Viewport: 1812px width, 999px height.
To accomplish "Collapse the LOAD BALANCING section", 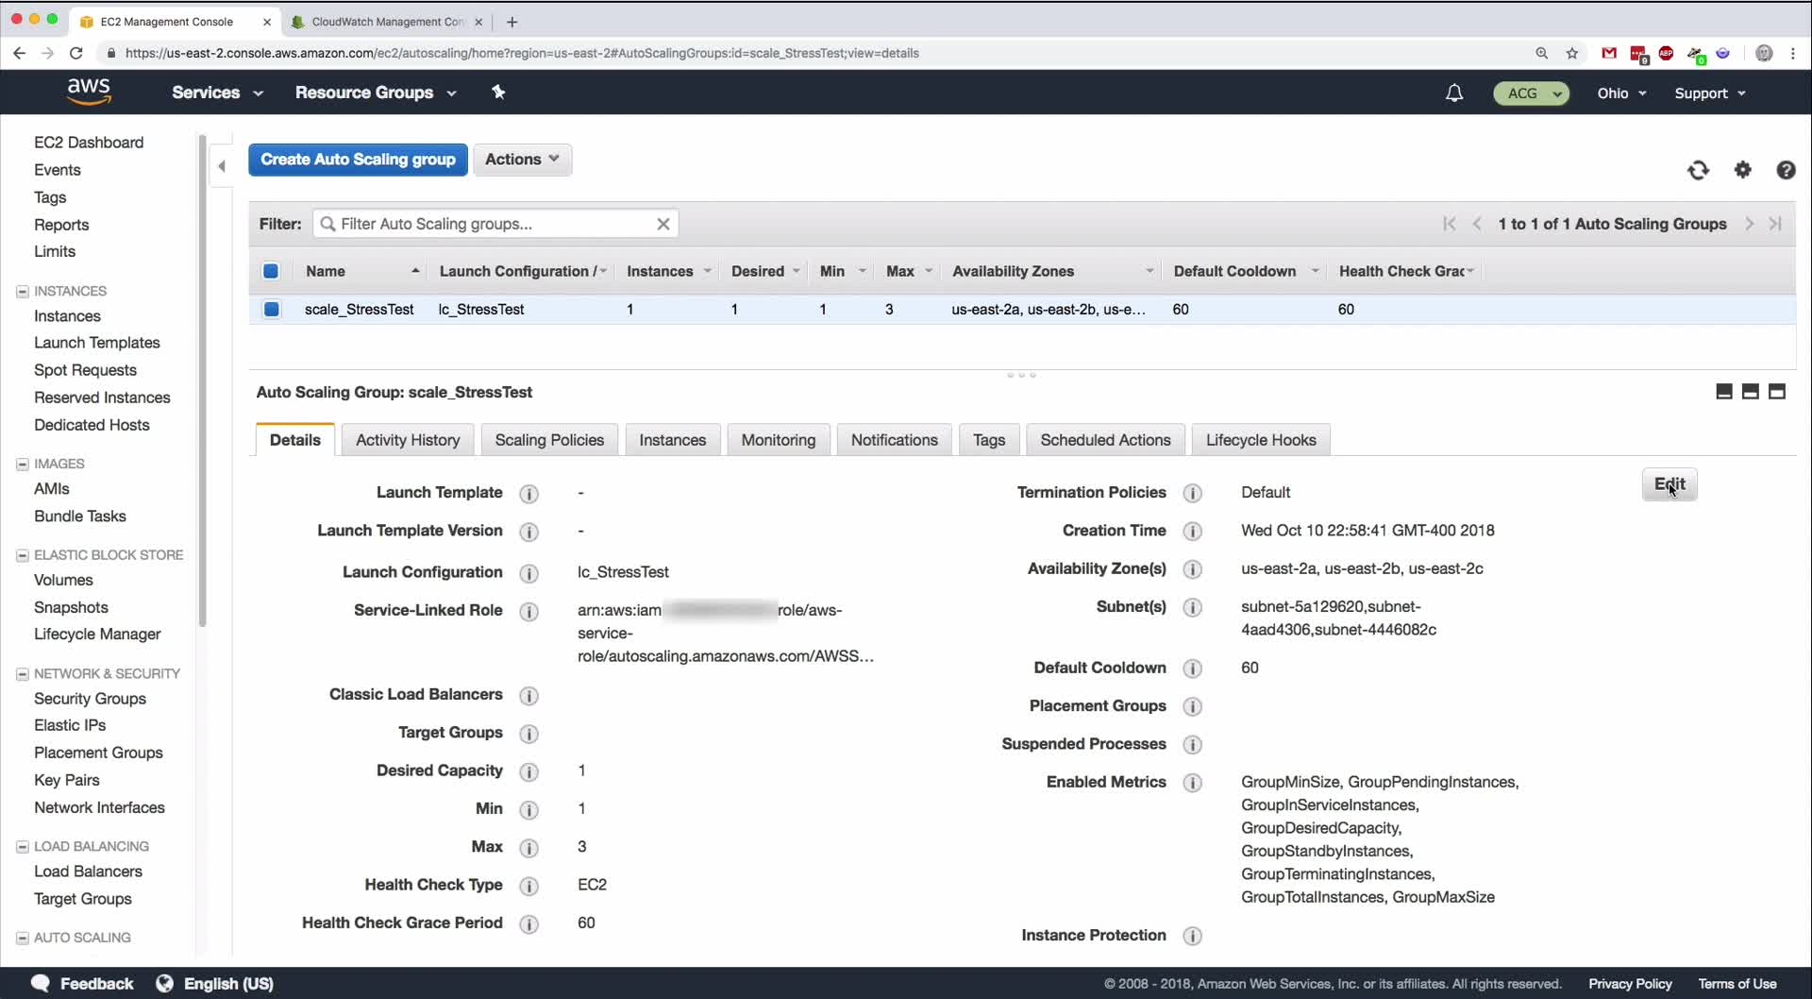I will [x=22, y=847].
